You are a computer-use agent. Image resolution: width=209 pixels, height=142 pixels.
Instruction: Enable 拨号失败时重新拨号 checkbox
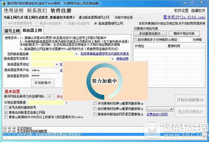6,107
